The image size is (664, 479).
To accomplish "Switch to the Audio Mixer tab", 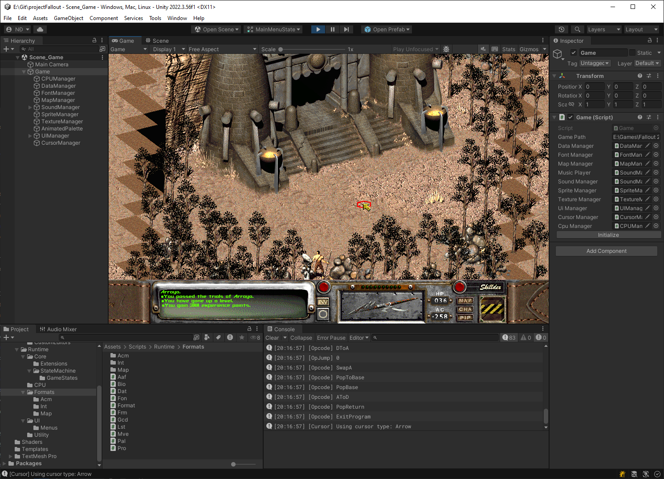I will point(58,329).
